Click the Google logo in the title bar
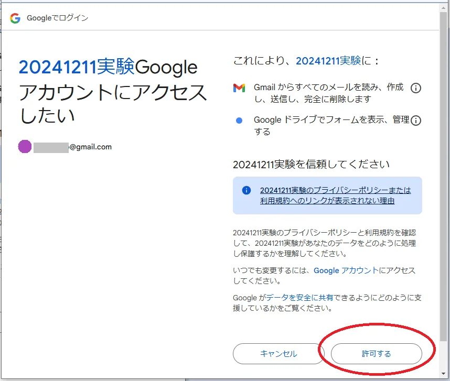The image size is (450, 381). coord(15,18)
